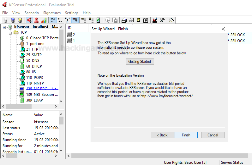The image size is (252, 165).
Task: Click the bar chart toolbar icon
Action: pyautogui.click(x=44, y=20)
